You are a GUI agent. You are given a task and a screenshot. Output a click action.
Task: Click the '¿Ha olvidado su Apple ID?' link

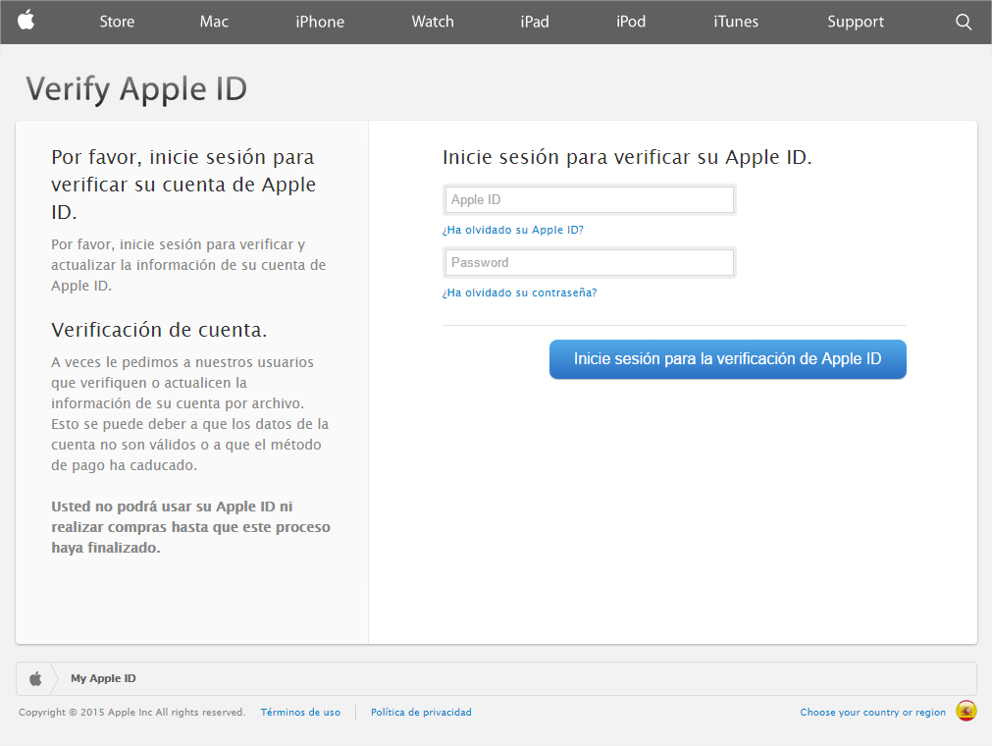coord(512,230)
